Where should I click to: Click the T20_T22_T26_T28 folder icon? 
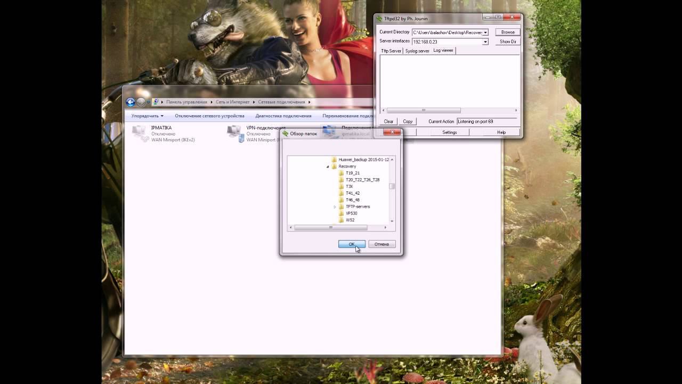(x=342, y=180)
